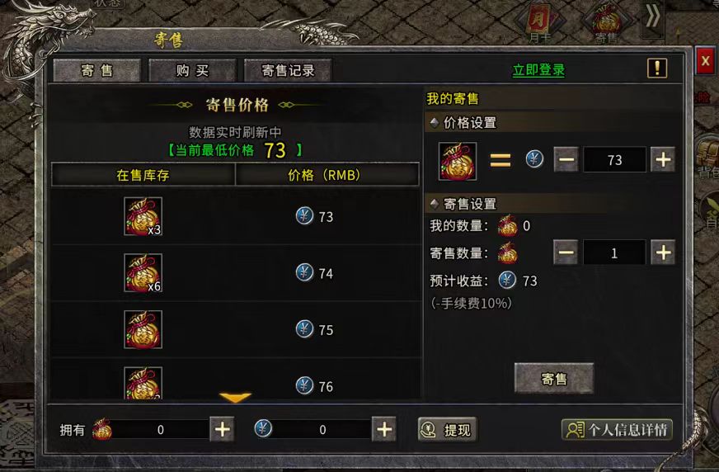Increase the price with the plus button
Screen dimensions: 719x472
click(663, 159)
